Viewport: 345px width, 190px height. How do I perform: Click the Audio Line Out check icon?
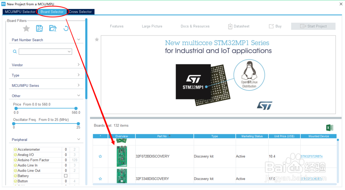coord(16,171)
